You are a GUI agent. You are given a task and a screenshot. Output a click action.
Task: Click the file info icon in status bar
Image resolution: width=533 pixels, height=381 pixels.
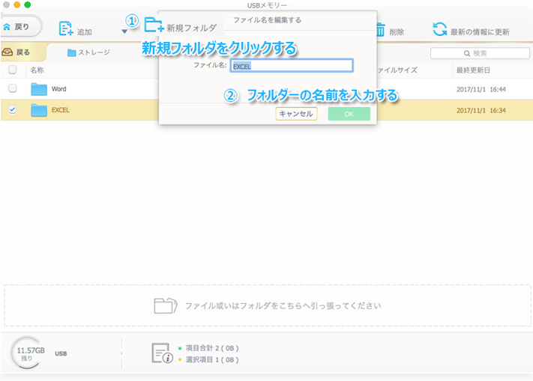click(162, 353)
